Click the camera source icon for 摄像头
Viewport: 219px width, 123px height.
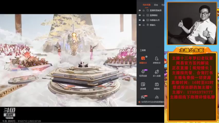[x=148, y=25]
